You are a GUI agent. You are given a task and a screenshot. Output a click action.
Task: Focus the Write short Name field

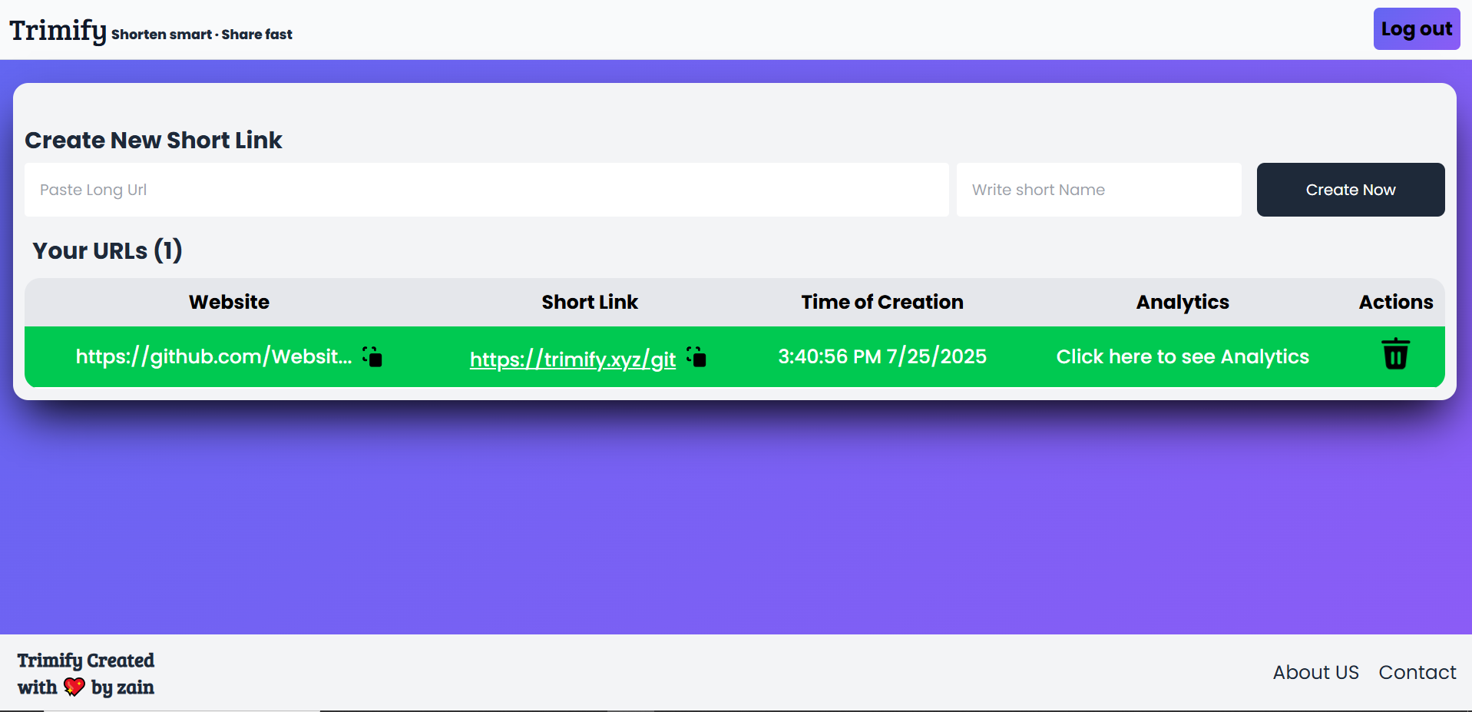click(1099, 190)
